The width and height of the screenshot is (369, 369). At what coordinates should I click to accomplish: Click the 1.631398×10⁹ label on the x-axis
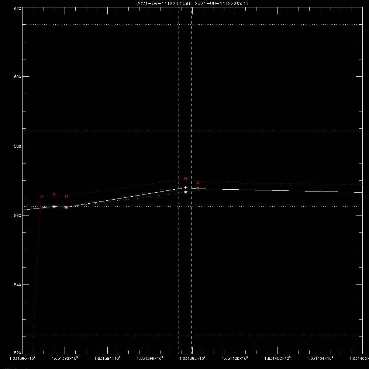point(193,358)
